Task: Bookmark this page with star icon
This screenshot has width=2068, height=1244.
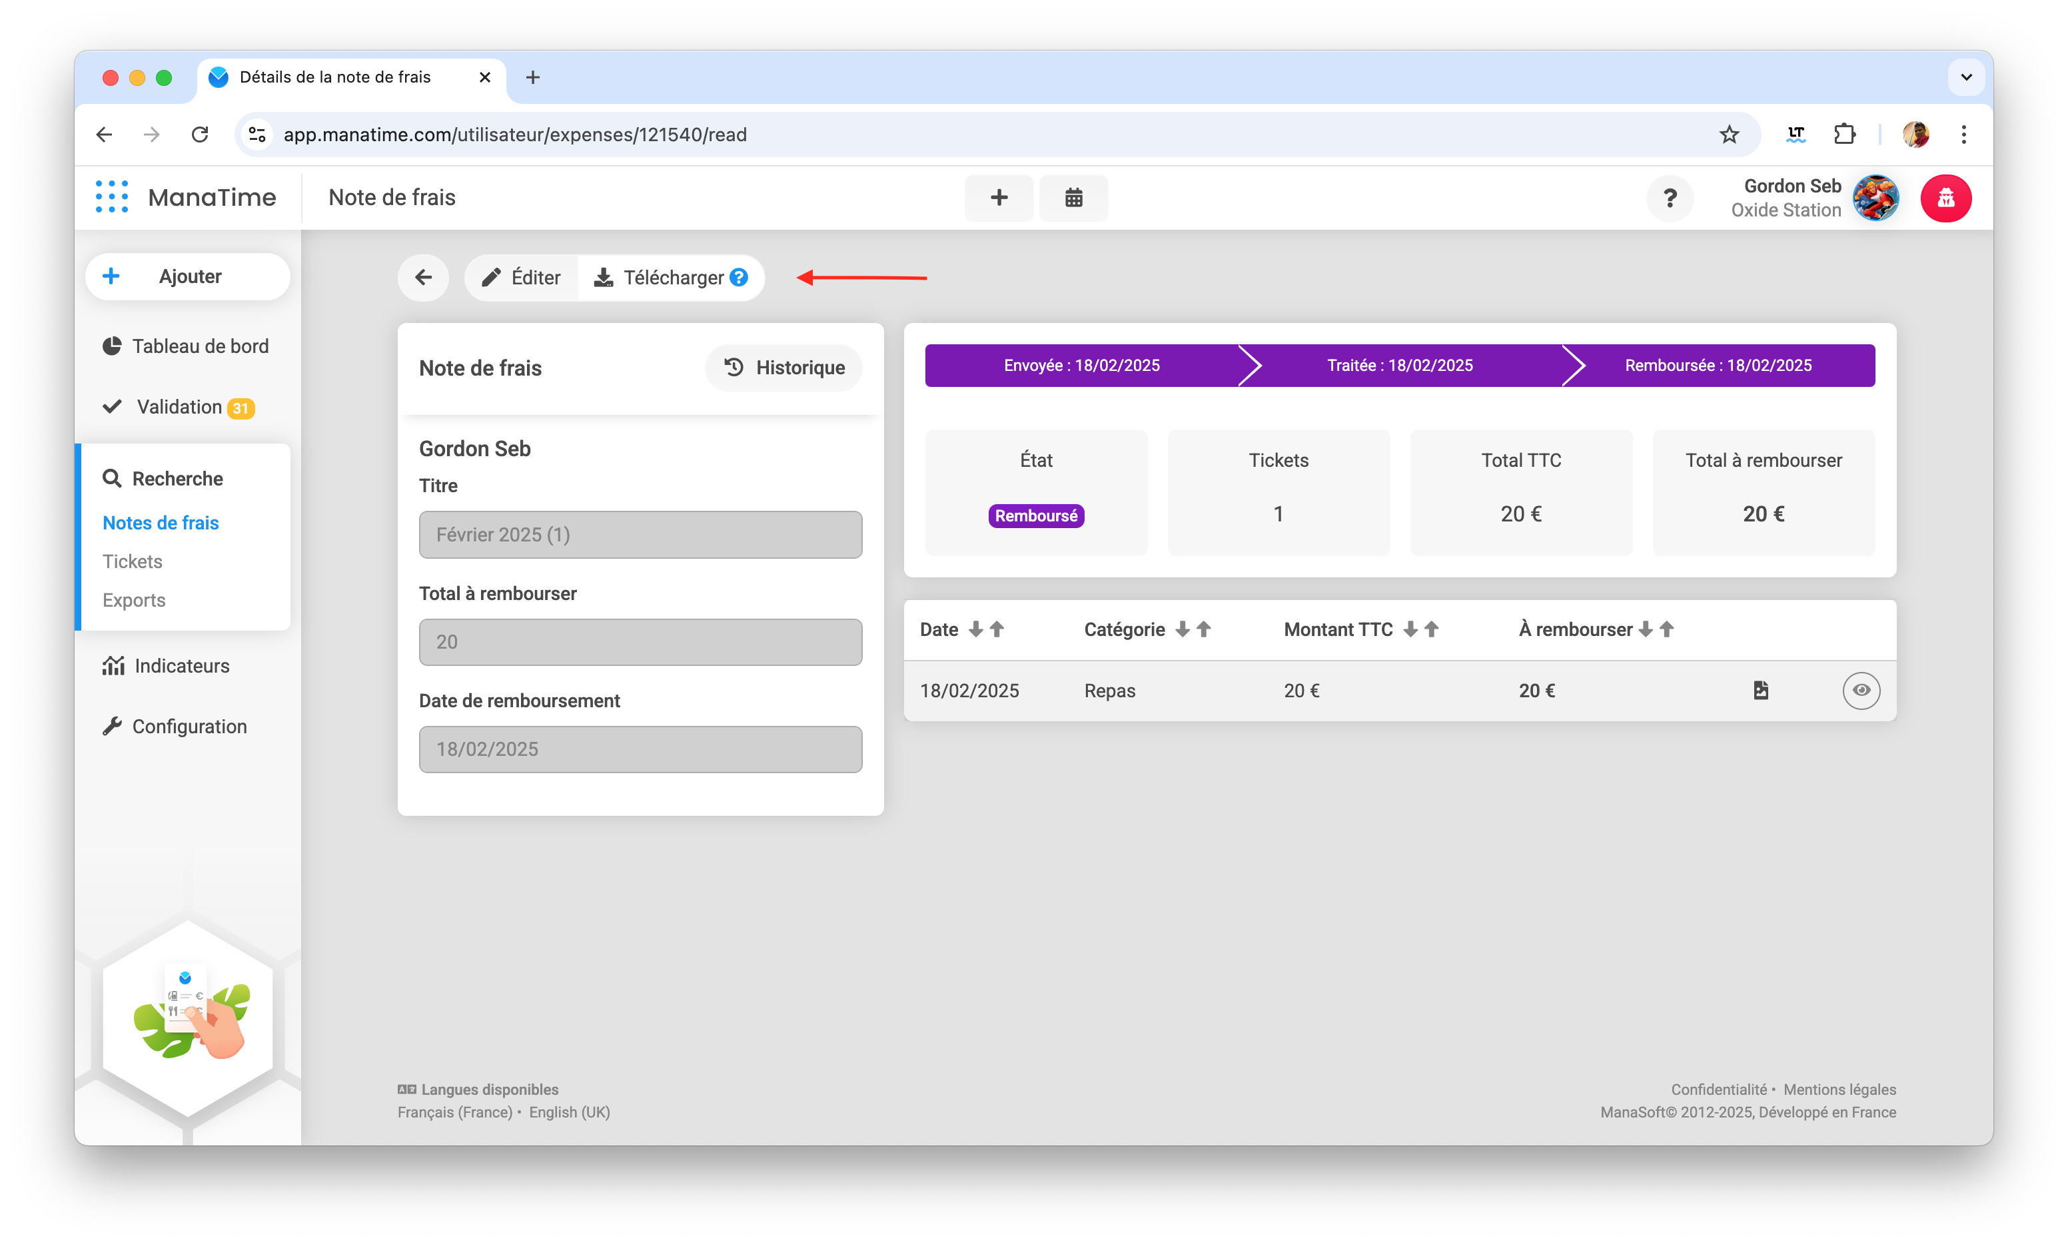Action: pyautogui.click(x=1729, y=134)
